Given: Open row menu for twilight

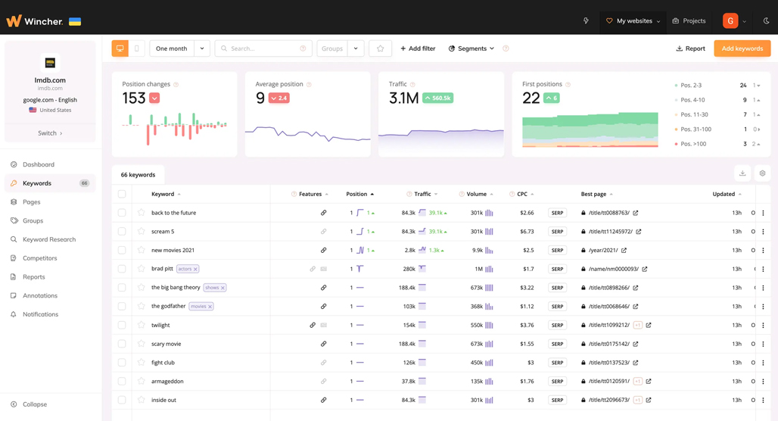Looking at the screenshot, I should click(763, 325).
